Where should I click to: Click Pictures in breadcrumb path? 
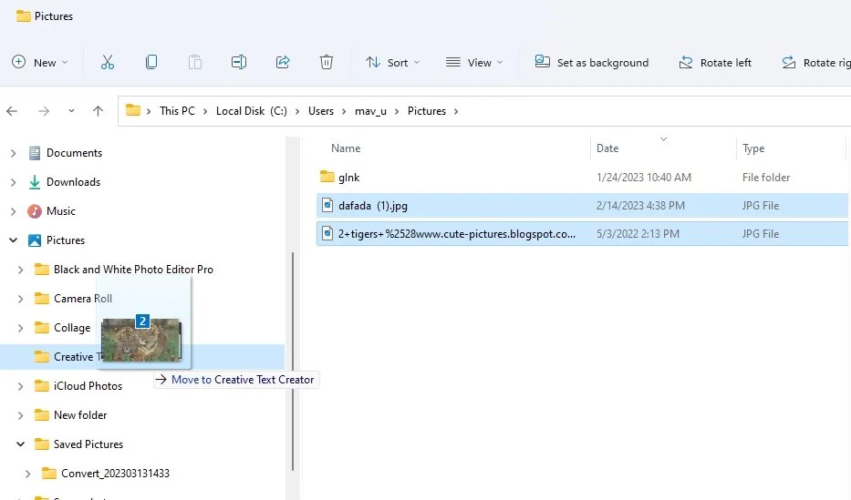[427, 110]
